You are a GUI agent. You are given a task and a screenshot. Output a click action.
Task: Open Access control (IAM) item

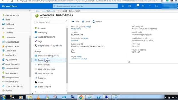click(x=49, y=37)
